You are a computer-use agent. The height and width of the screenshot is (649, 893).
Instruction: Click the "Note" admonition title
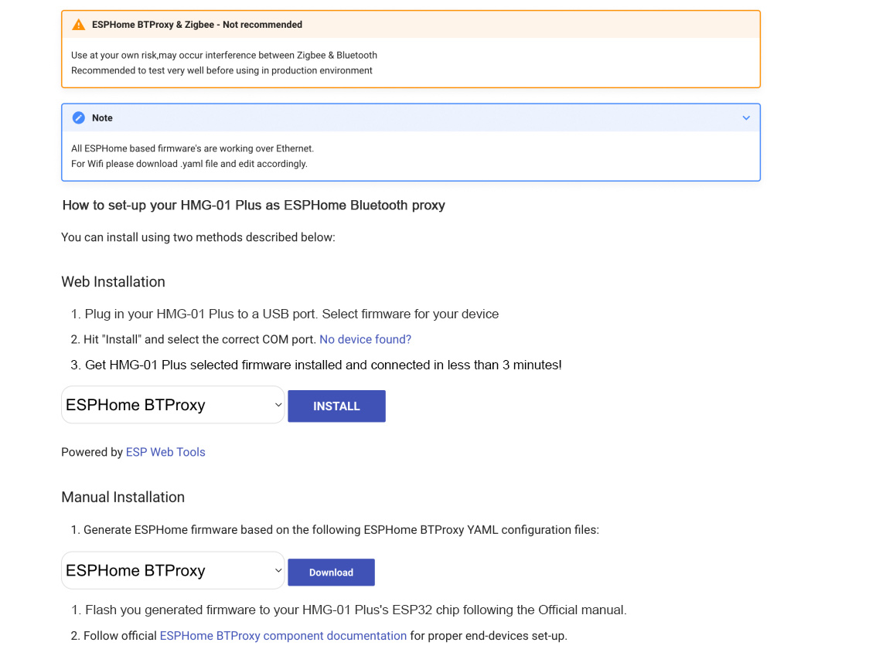(102, 118)
